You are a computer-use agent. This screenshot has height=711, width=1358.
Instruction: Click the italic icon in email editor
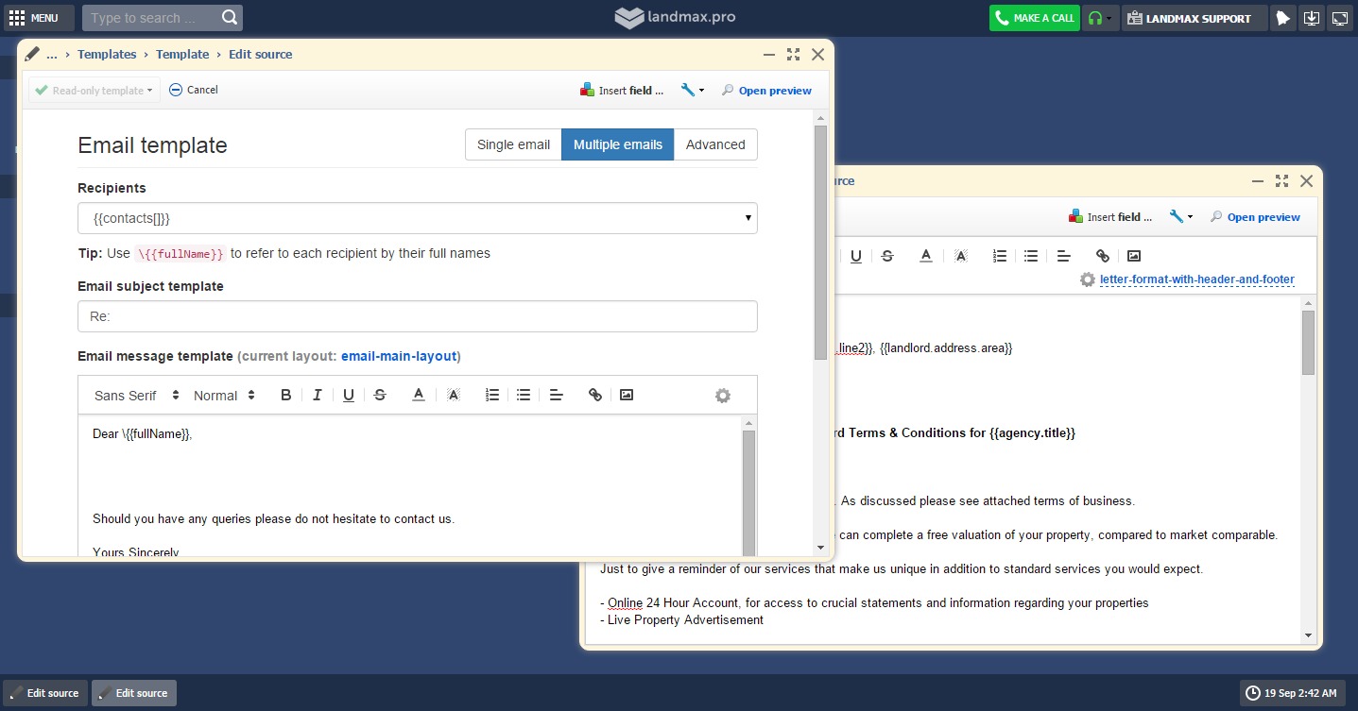point(318,396)
